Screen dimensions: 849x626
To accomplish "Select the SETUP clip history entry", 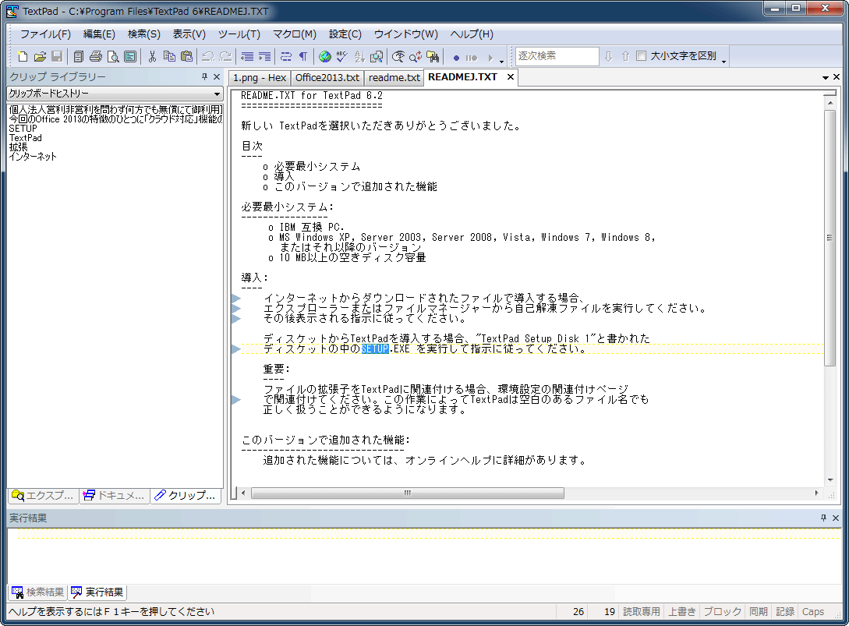I will pos(23,129).
